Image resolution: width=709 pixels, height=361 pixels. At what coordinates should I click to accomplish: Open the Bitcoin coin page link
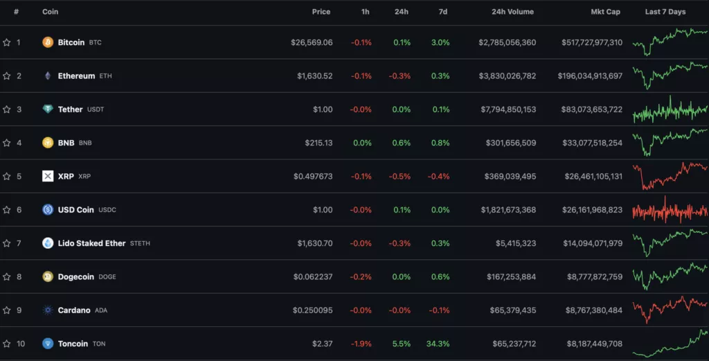[x=71, y=42]
